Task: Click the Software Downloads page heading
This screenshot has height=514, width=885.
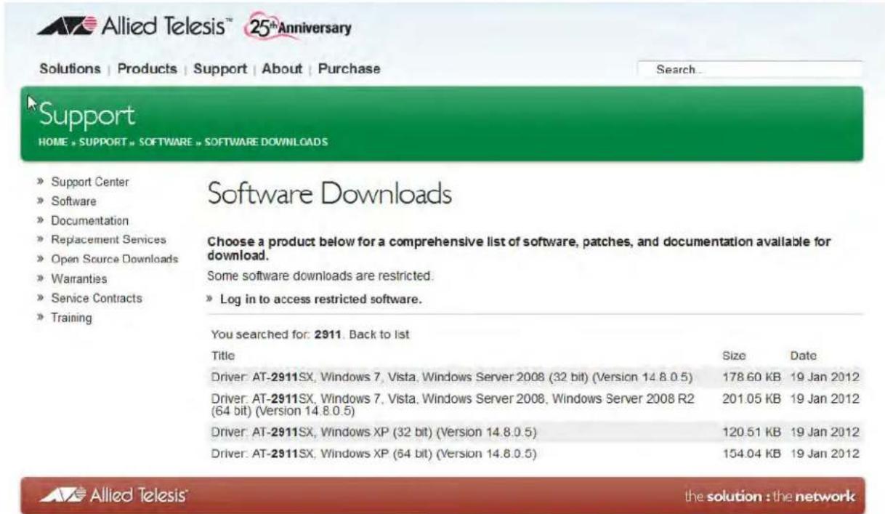Action: [x=330, y=194]
